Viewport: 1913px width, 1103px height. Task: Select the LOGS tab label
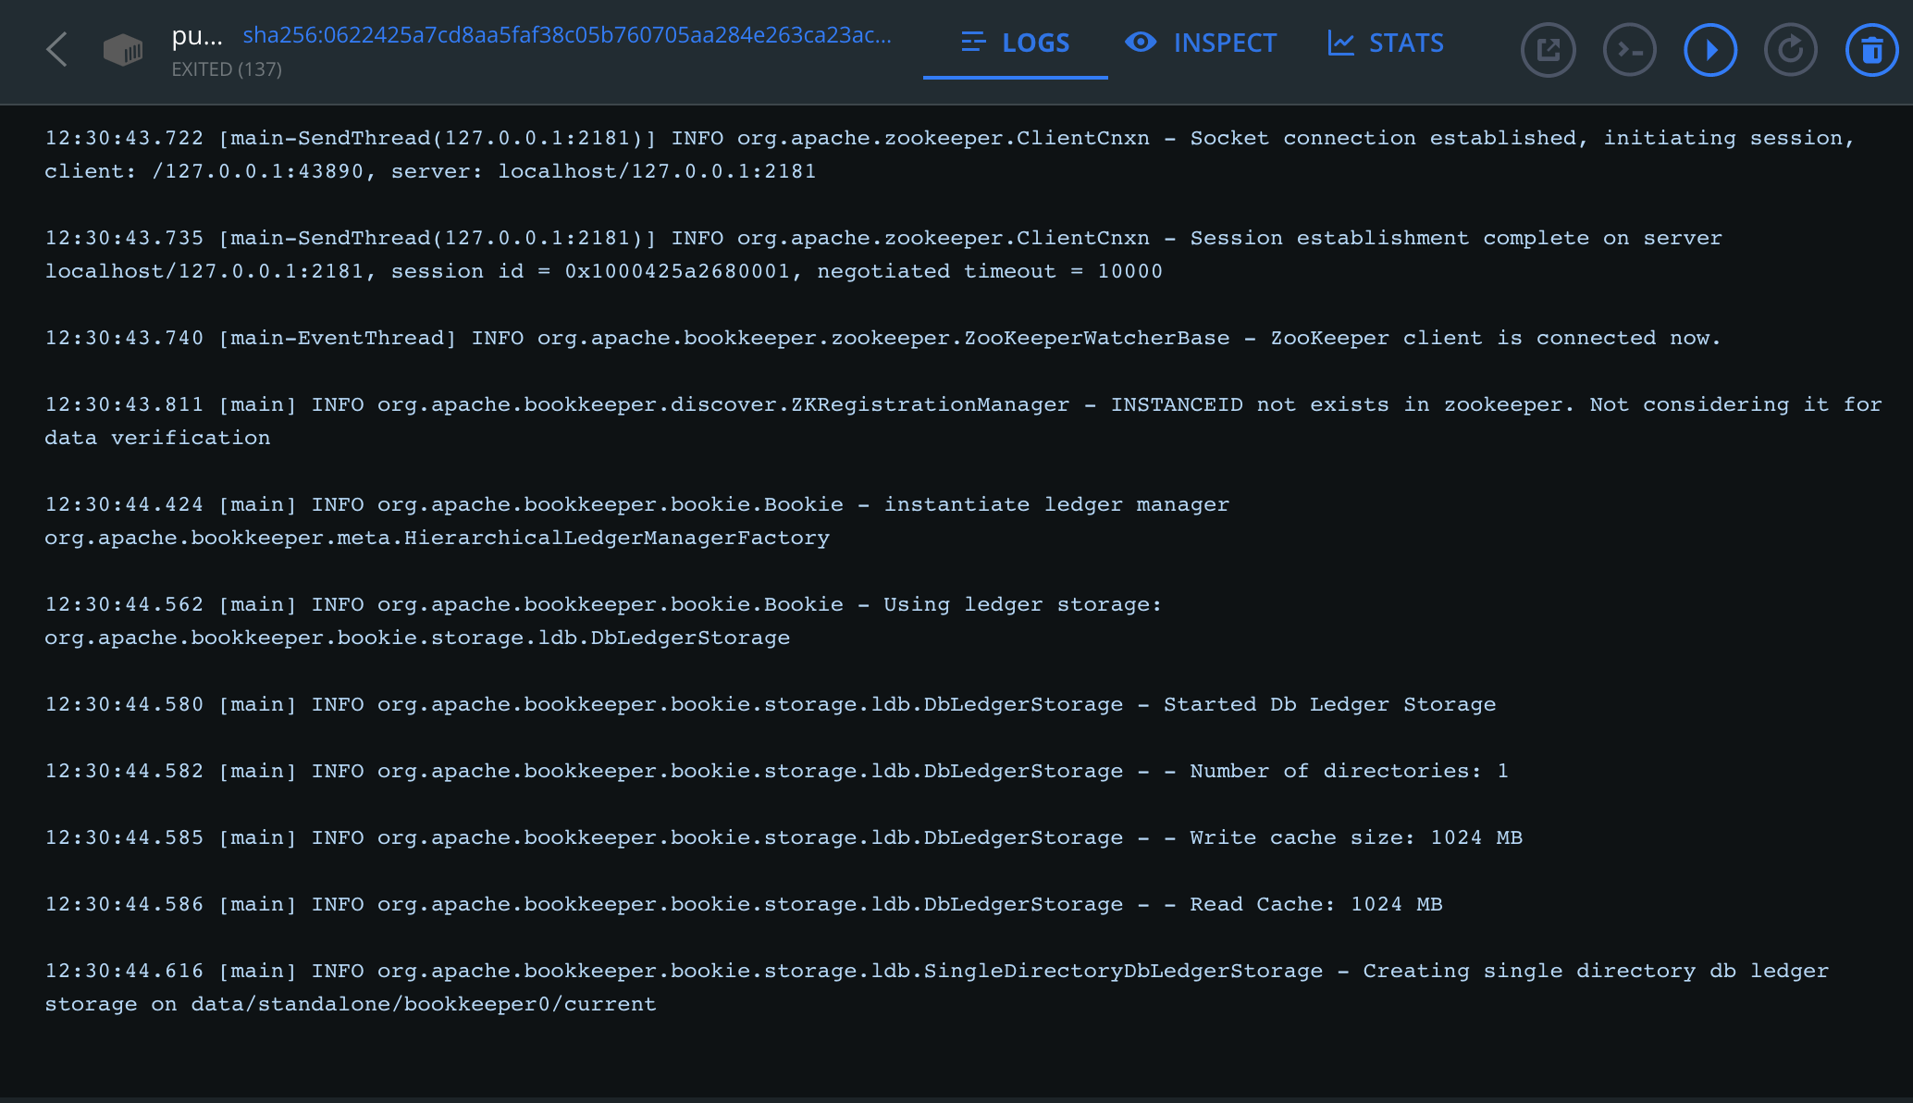coord(1036,43)
